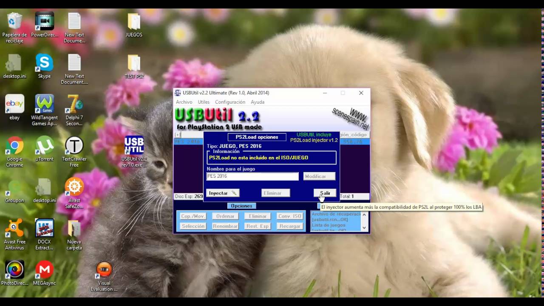The height and width of the screenshot is (306, 544).
Task: Open the MEGAsync desktop shortcut
Action: 45,273
